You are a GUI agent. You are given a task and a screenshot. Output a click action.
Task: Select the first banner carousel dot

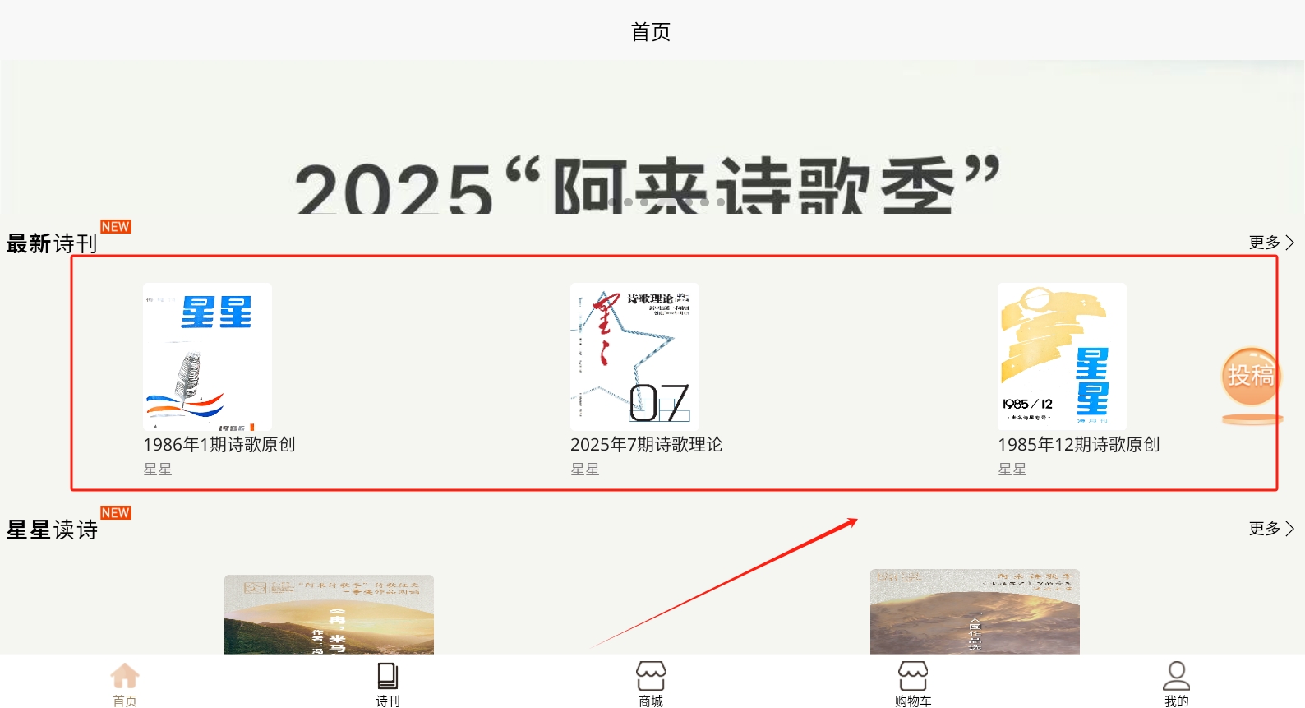(x=612, y=201)
